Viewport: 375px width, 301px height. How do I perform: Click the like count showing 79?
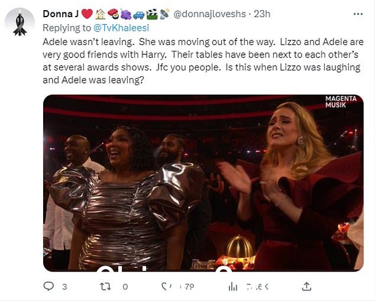[189, 286]
